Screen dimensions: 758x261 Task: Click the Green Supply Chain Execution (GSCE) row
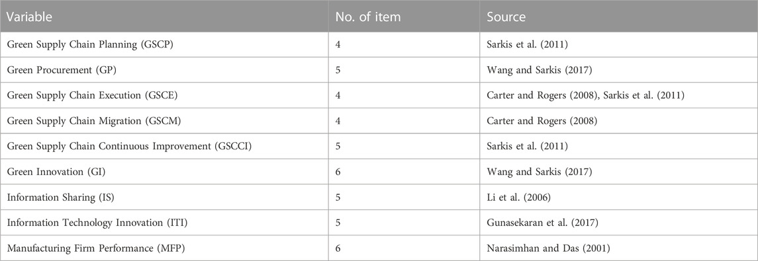(379, 96)
